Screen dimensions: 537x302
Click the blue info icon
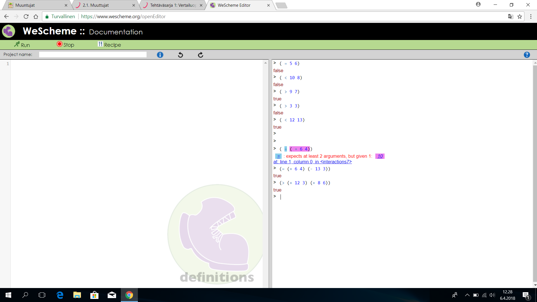[x=160, y=55]
